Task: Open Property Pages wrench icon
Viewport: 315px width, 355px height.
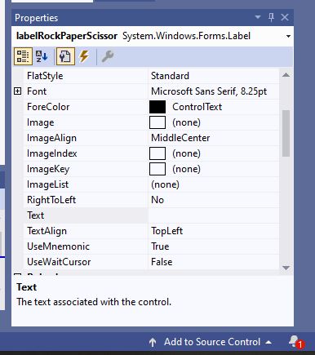Action: (108, 56)
